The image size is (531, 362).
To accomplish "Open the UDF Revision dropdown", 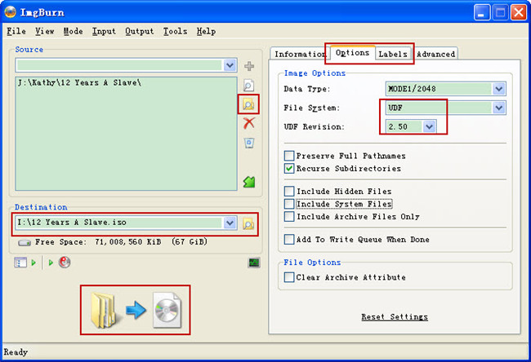I will (x=430, y=126).
